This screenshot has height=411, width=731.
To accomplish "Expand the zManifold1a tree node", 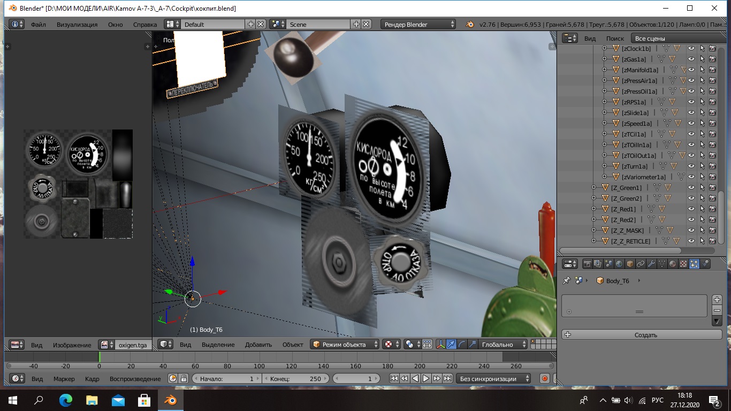I will click(604, 70).
